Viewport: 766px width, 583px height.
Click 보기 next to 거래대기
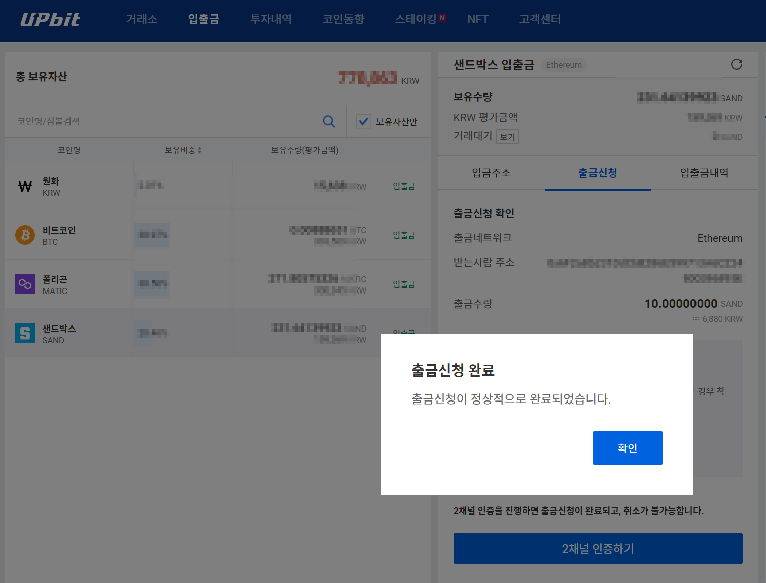click(507, 137)
